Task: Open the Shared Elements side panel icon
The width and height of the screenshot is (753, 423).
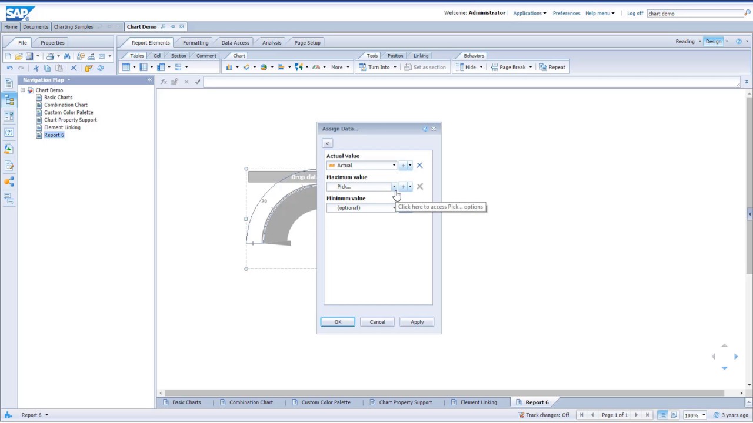Action: coord(9,182)
